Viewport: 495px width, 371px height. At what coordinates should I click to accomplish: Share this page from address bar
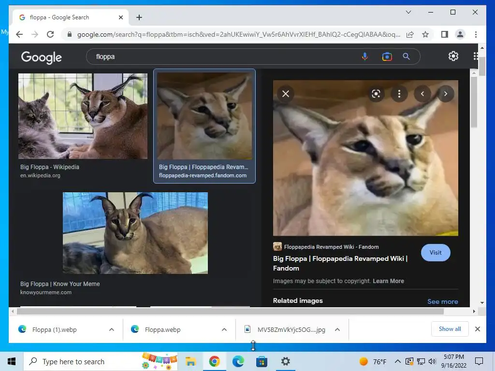click(410, 34)
